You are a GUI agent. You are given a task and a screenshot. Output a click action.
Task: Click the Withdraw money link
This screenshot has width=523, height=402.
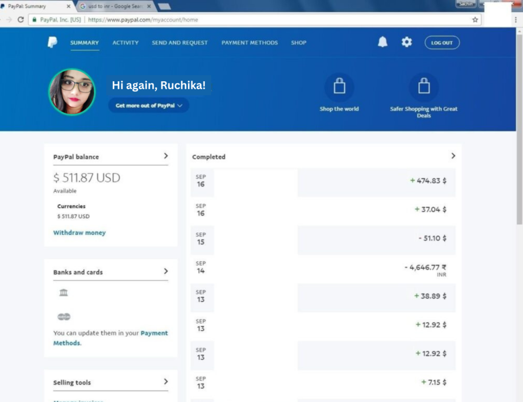tap(79, 233)
